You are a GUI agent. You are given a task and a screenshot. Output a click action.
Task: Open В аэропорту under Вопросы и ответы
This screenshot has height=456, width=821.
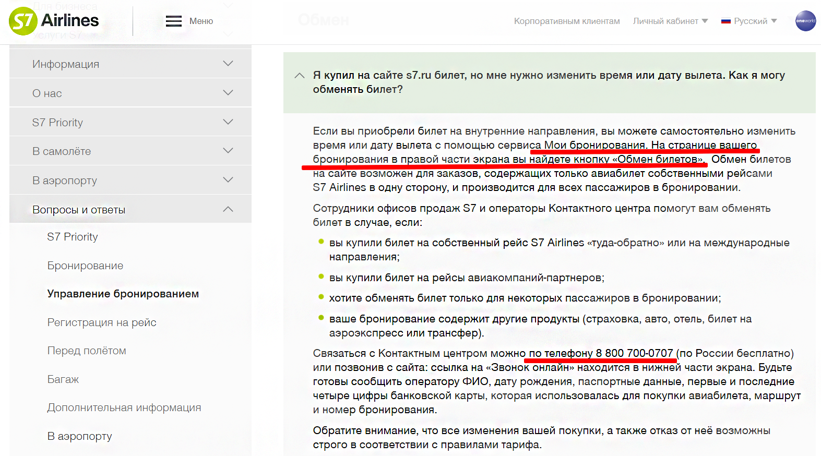click(79, 436)
